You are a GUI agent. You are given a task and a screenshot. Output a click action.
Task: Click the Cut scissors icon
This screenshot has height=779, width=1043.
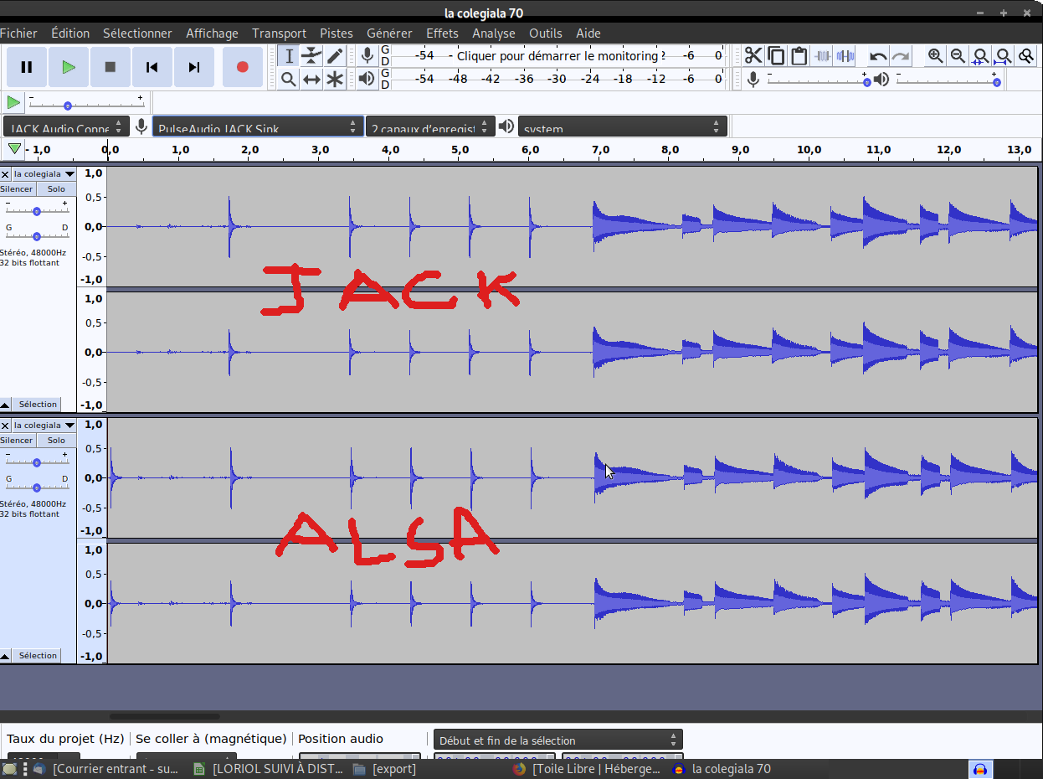pos(753,56)
